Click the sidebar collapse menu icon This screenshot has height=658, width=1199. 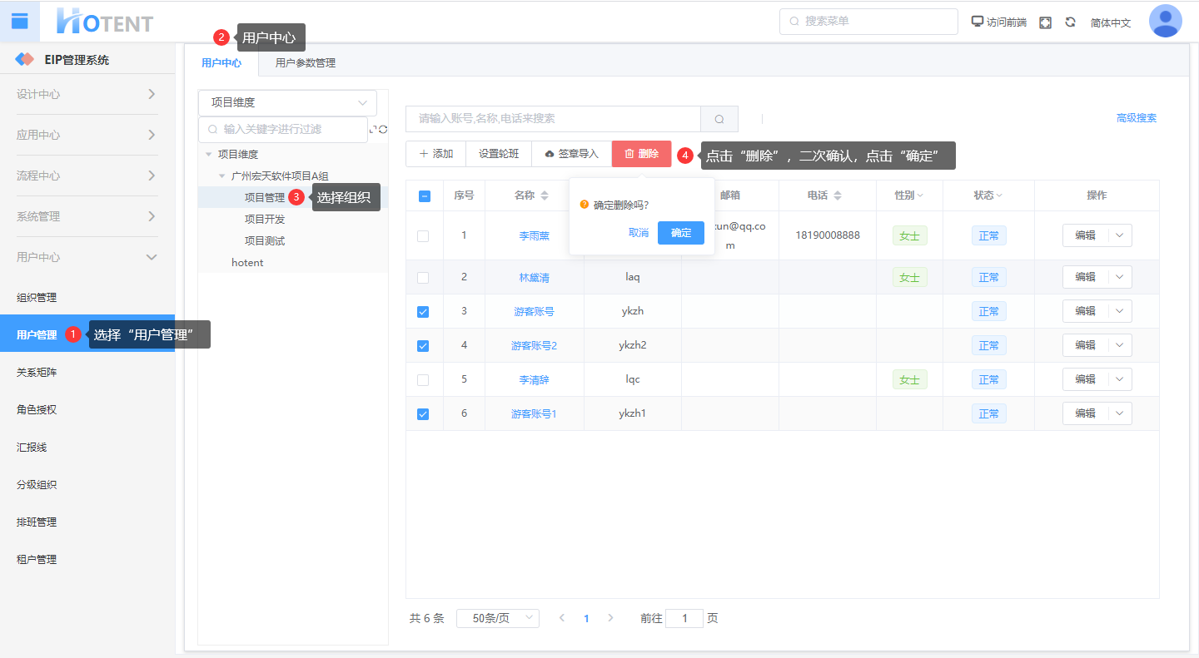[x=19, y=22]
